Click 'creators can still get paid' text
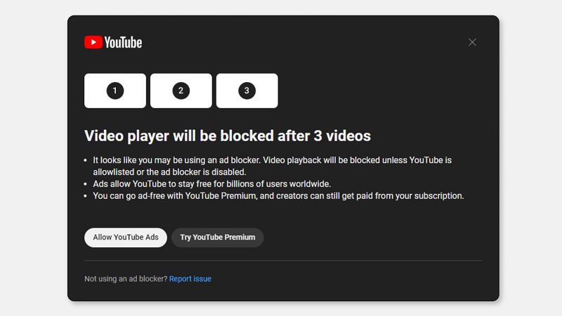562x316 pixels. click(339, 196)
